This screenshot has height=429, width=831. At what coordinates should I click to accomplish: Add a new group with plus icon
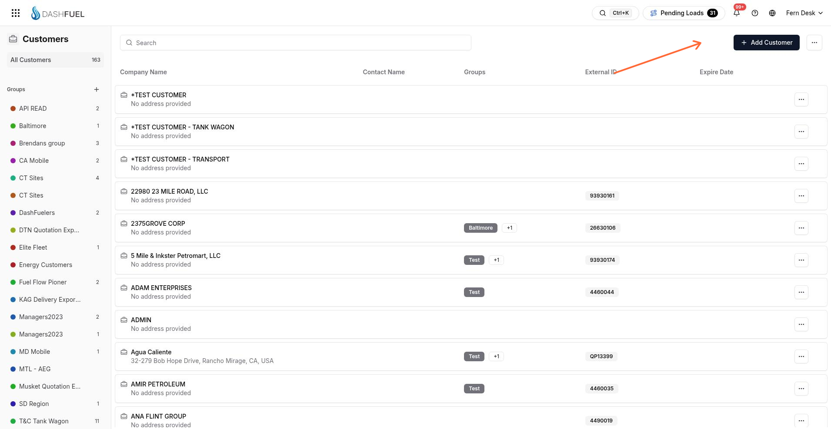(97, 89)
